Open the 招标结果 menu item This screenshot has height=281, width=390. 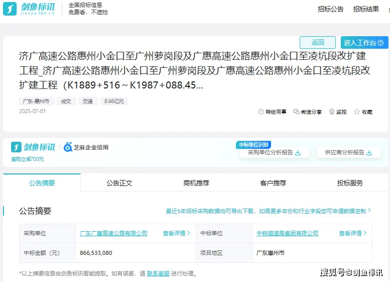366,9
